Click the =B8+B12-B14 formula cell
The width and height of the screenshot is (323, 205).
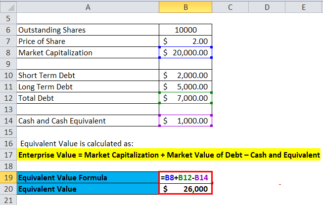coord(185,177)
